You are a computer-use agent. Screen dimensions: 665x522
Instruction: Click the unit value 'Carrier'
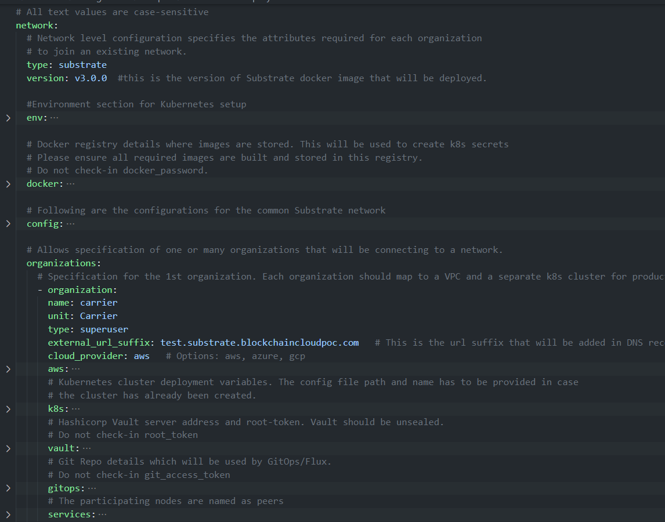[99, 316]
